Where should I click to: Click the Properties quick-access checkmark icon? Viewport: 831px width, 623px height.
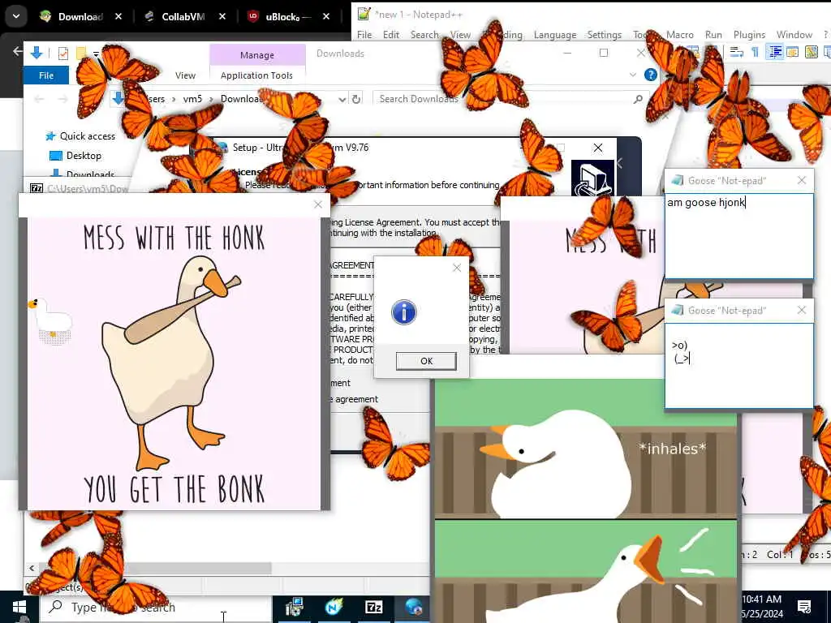coord(63,54)
